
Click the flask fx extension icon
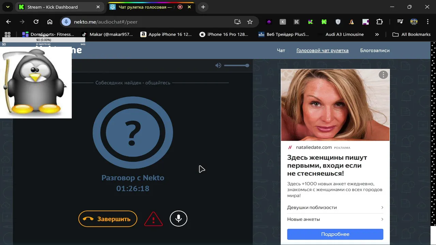coord(352,22)
